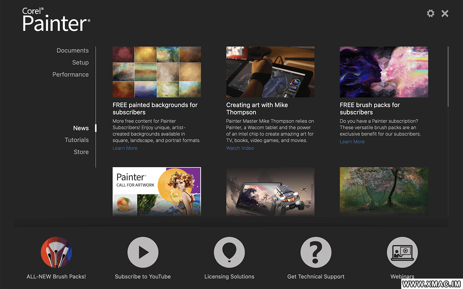
Task: Click the 'Do you have a Painter subscription?' text
Action: 380,128
